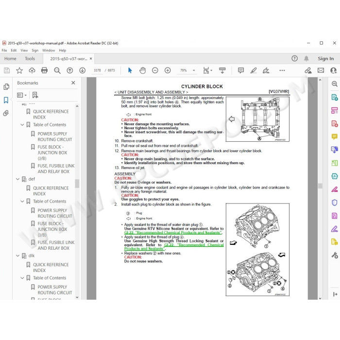Open the Attachments paperclip panel
Screen dimensions: 340x340
pos(6,113)
